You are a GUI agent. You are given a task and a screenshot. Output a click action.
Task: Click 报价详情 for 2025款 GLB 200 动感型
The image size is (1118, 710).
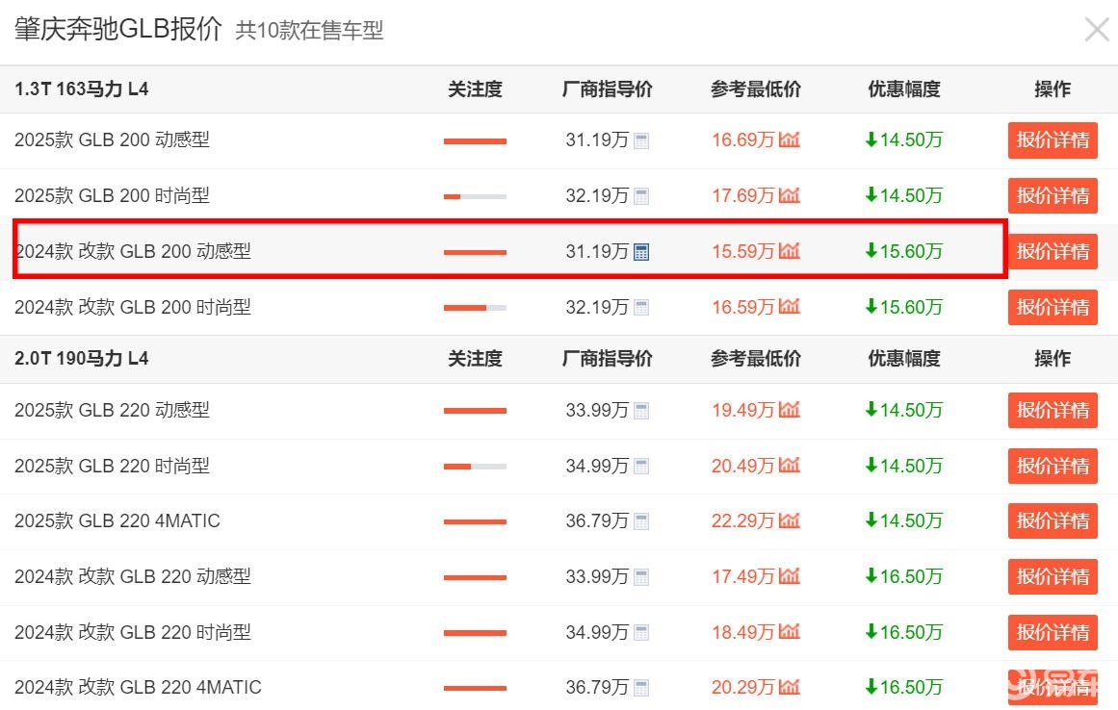(1053, 140)
